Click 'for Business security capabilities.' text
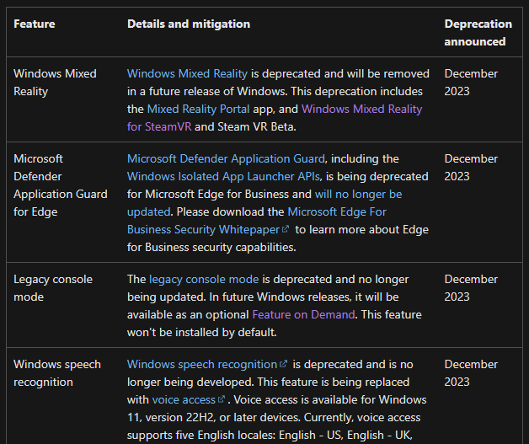The width and height of the screenshot is (529, 444). [211, 247]
